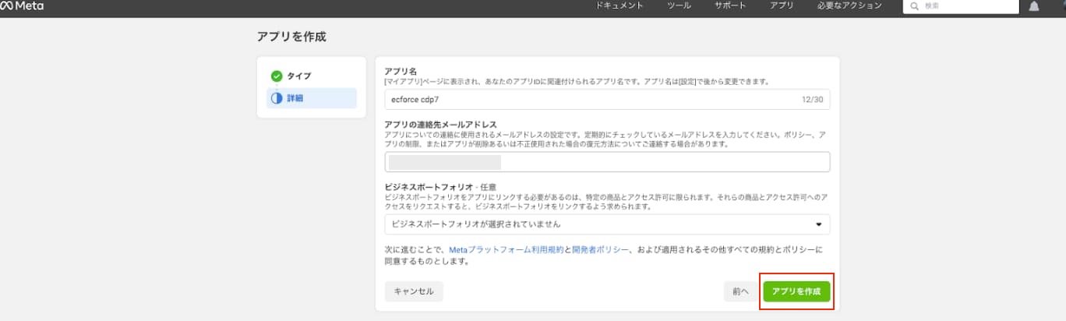The width and height of the screenshot is (1066, 321).
Task: Open 必要なアクション in the header
Action: [x=849, y=5]
